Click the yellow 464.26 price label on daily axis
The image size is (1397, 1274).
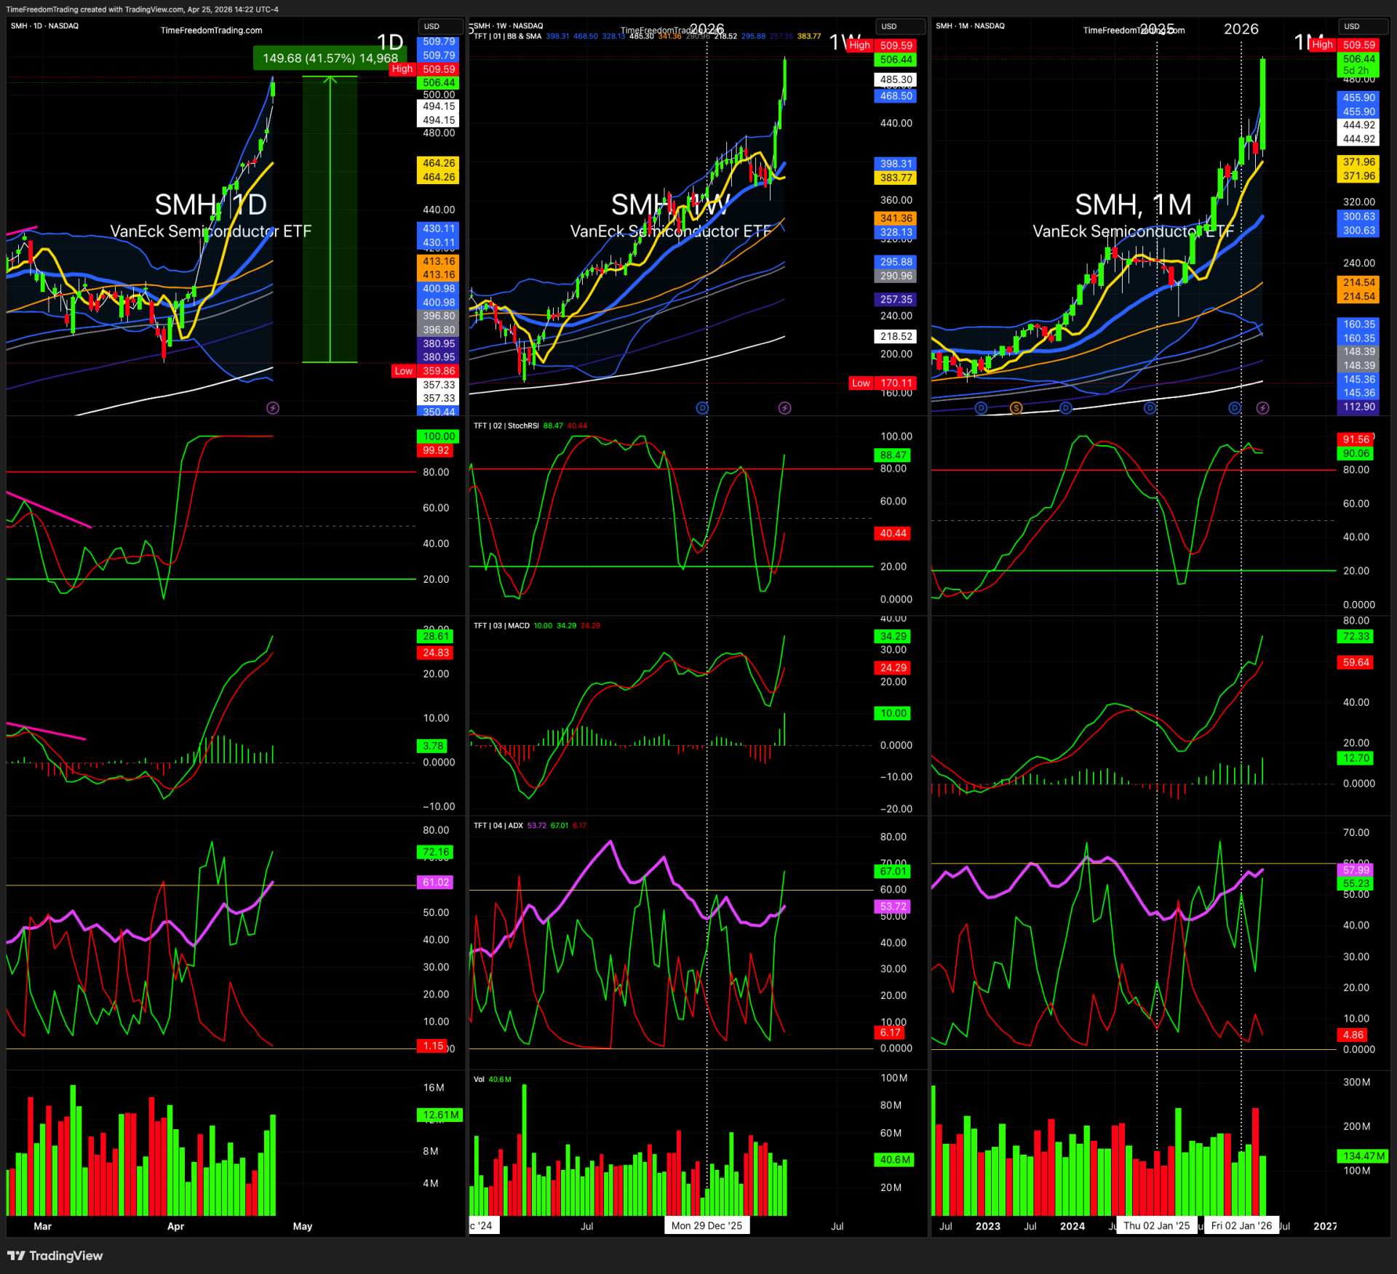pos(439,164)
